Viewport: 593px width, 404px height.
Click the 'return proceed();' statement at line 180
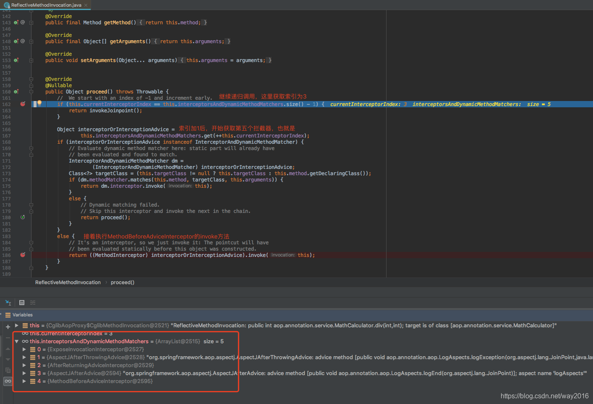[105, 218]
